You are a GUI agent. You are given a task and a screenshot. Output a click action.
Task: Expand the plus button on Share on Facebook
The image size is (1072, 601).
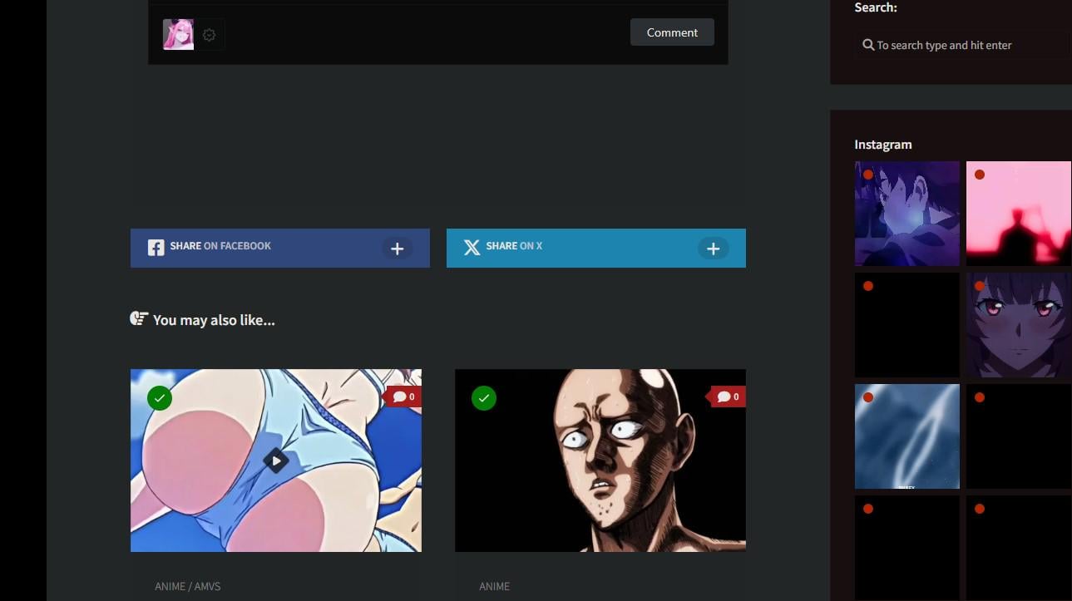tap(398, 249)
